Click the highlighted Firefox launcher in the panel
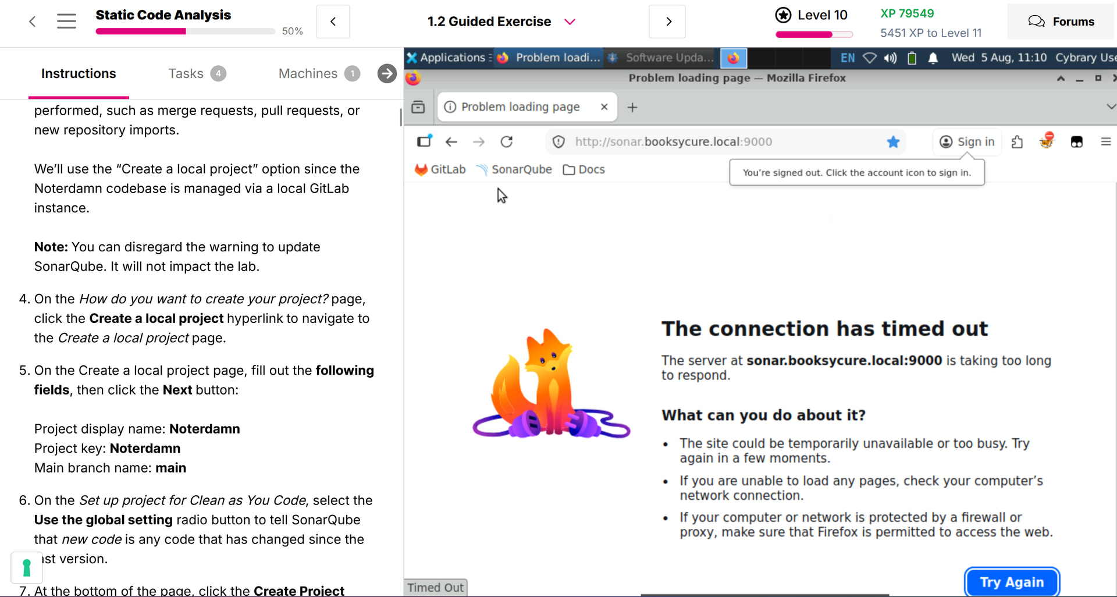 (733, 58)
